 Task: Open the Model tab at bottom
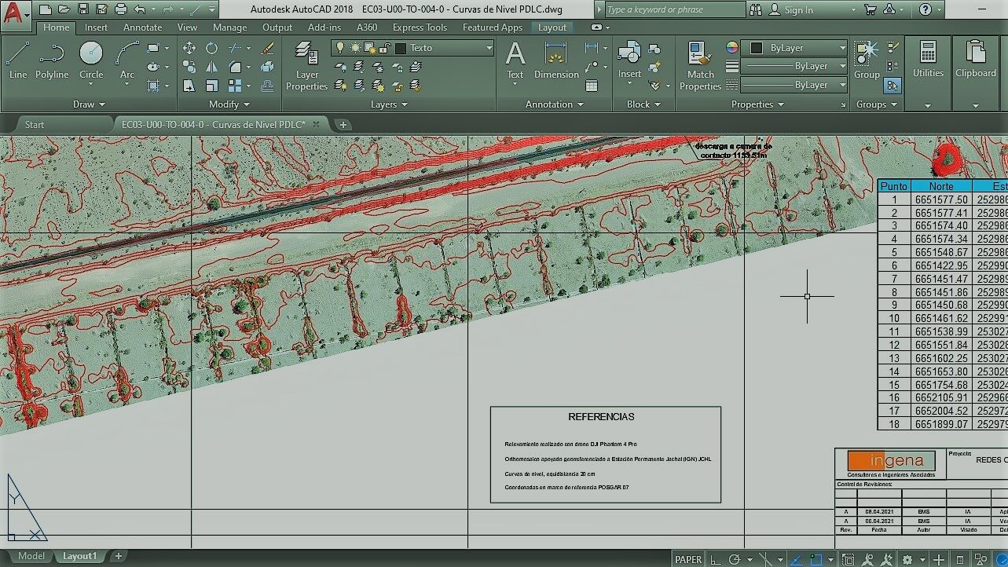(31, 556)
